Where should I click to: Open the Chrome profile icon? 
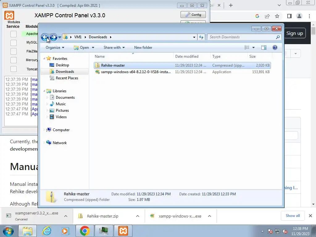(x=299, y=16)
